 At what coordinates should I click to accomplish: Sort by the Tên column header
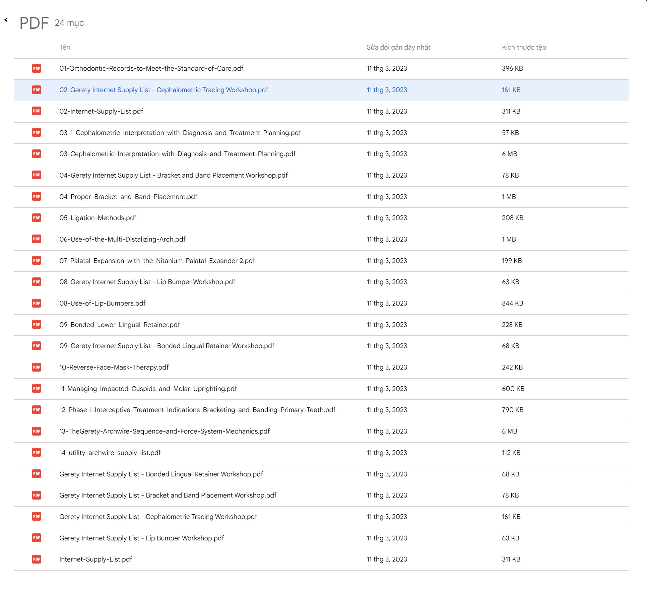pos(65,47)
